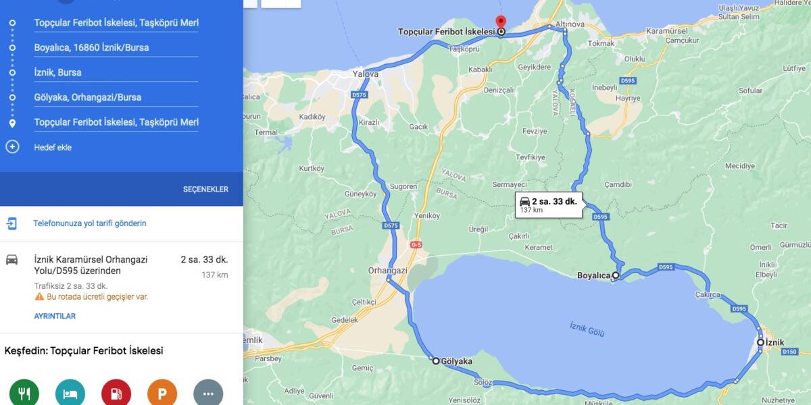
Task: Open the restaurants explore icon
Action: coord(24,394)
